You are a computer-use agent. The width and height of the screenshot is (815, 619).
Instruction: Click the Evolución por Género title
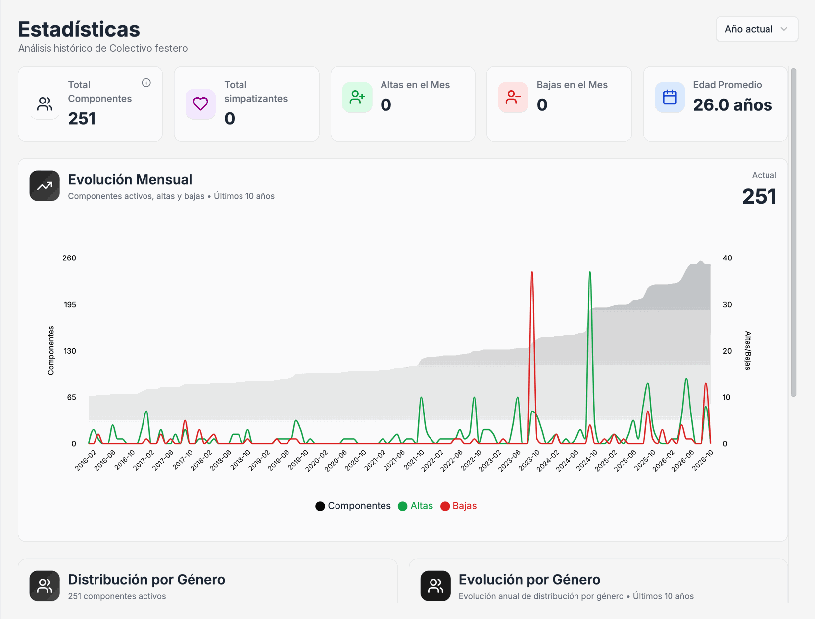coord(529,579)
